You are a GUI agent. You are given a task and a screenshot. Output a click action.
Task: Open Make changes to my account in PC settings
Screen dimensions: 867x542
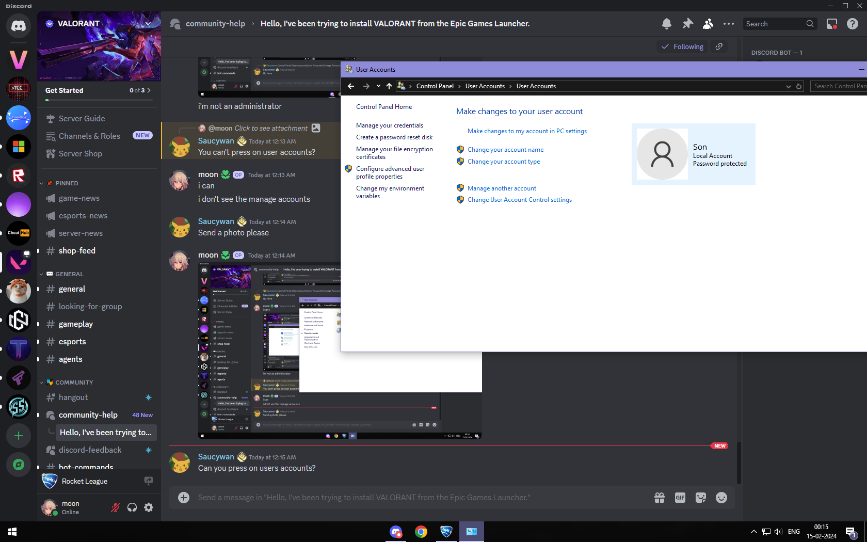pos(527,131)
